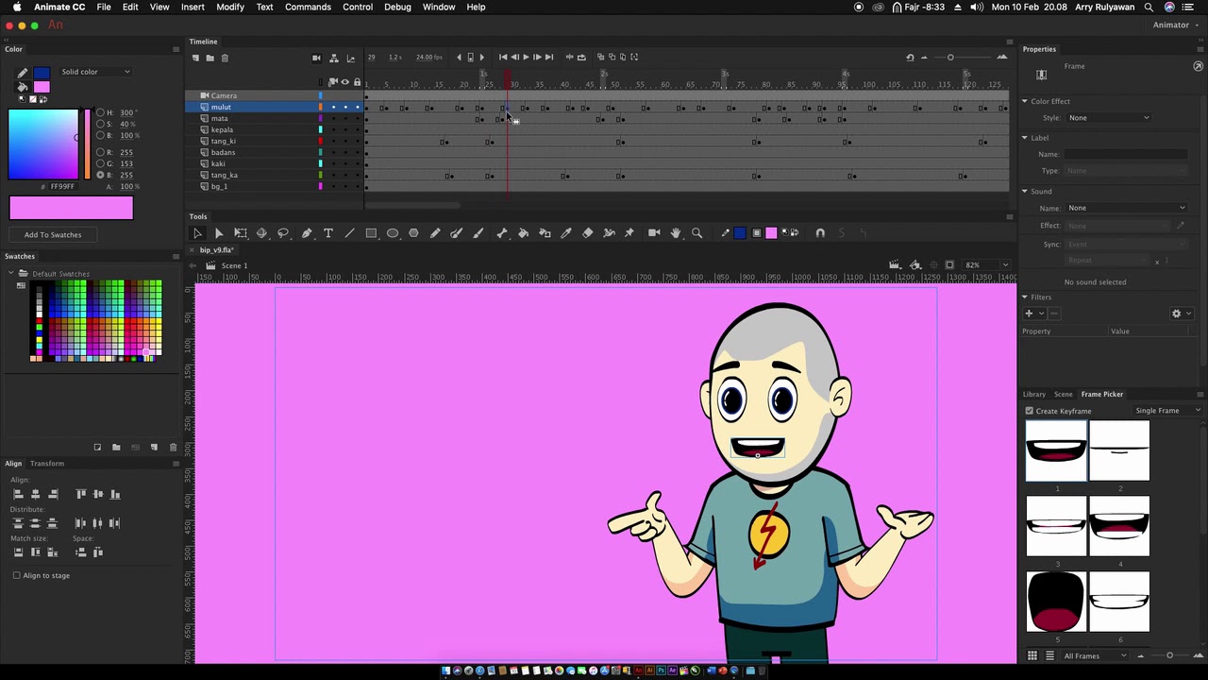Select the Bone tool
1208x680 pixels.
(x=502, y=233)
